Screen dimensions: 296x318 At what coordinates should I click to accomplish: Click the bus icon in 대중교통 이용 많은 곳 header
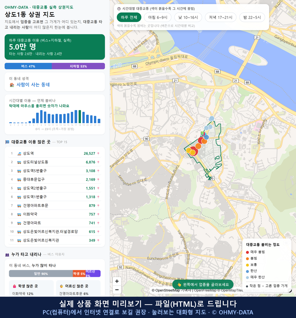pyautogui.click(x=7, y=142)
